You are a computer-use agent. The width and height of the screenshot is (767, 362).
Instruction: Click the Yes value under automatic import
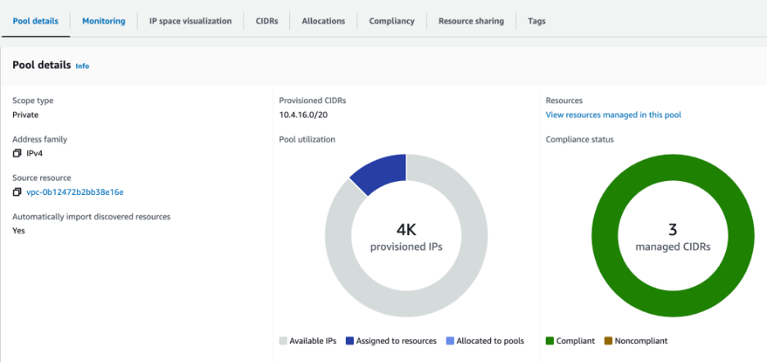19,230
